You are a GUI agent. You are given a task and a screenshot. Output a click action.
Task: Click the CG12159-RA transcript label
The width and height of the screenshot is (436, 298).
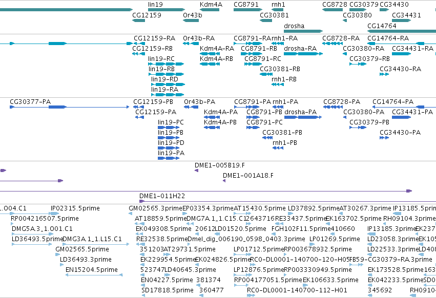[155, 38]
